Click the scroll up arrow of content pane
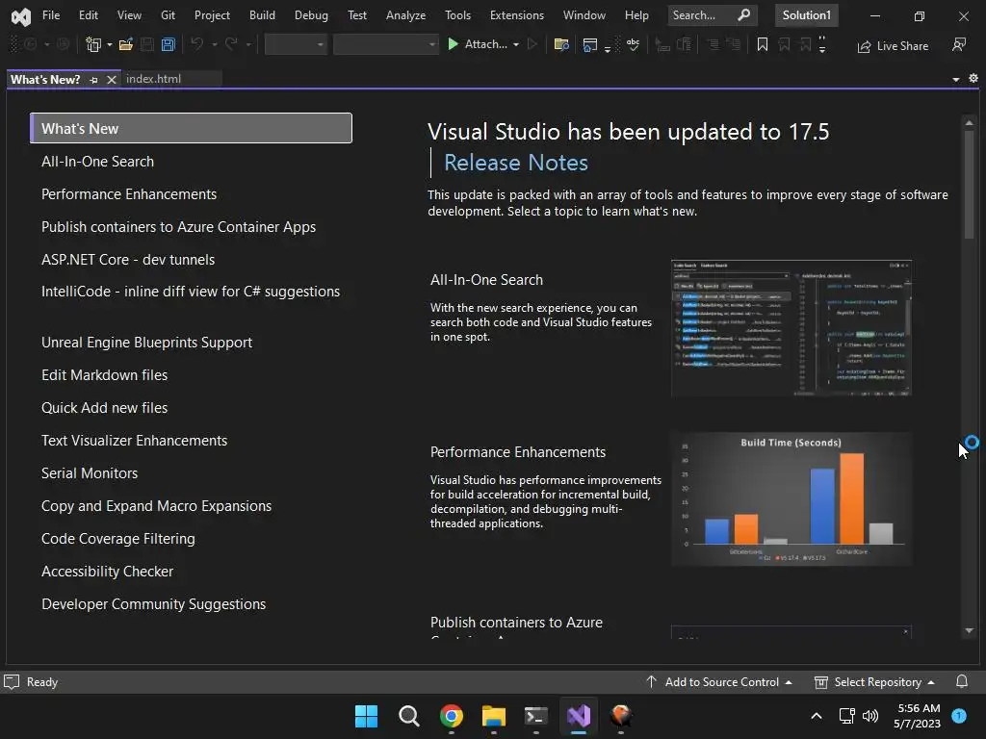Screen dimensions: 986x739 (x=969, y=122)
